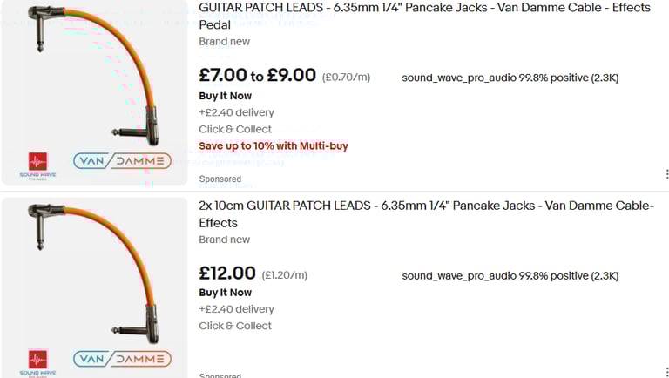Screen dimensions: 669x378
Task: Click the Sponsored label under the first listing
Action: (x=220, y=179)
